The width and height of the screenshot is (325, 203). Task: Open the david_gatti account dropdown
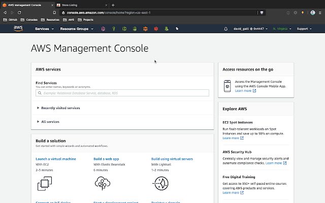(x=250, y=29)
